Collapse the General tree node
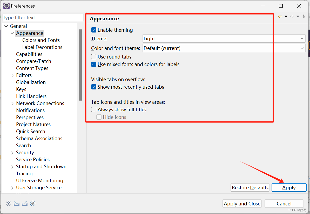The width and height of the screenshot is (310, 214). (6, 26)
